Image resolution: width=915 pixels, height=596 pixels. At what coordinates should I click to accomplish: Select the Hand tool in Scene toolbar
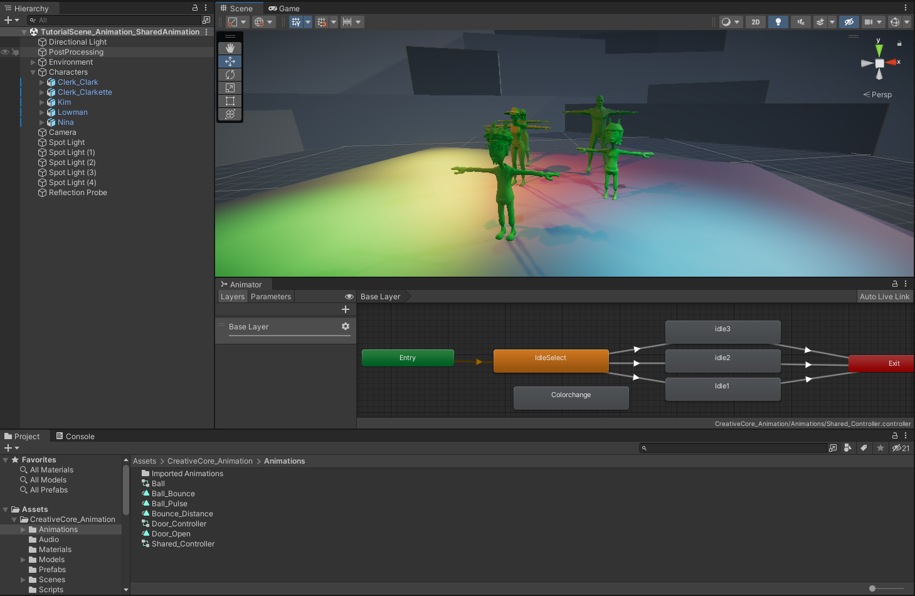tap(230, 48)
